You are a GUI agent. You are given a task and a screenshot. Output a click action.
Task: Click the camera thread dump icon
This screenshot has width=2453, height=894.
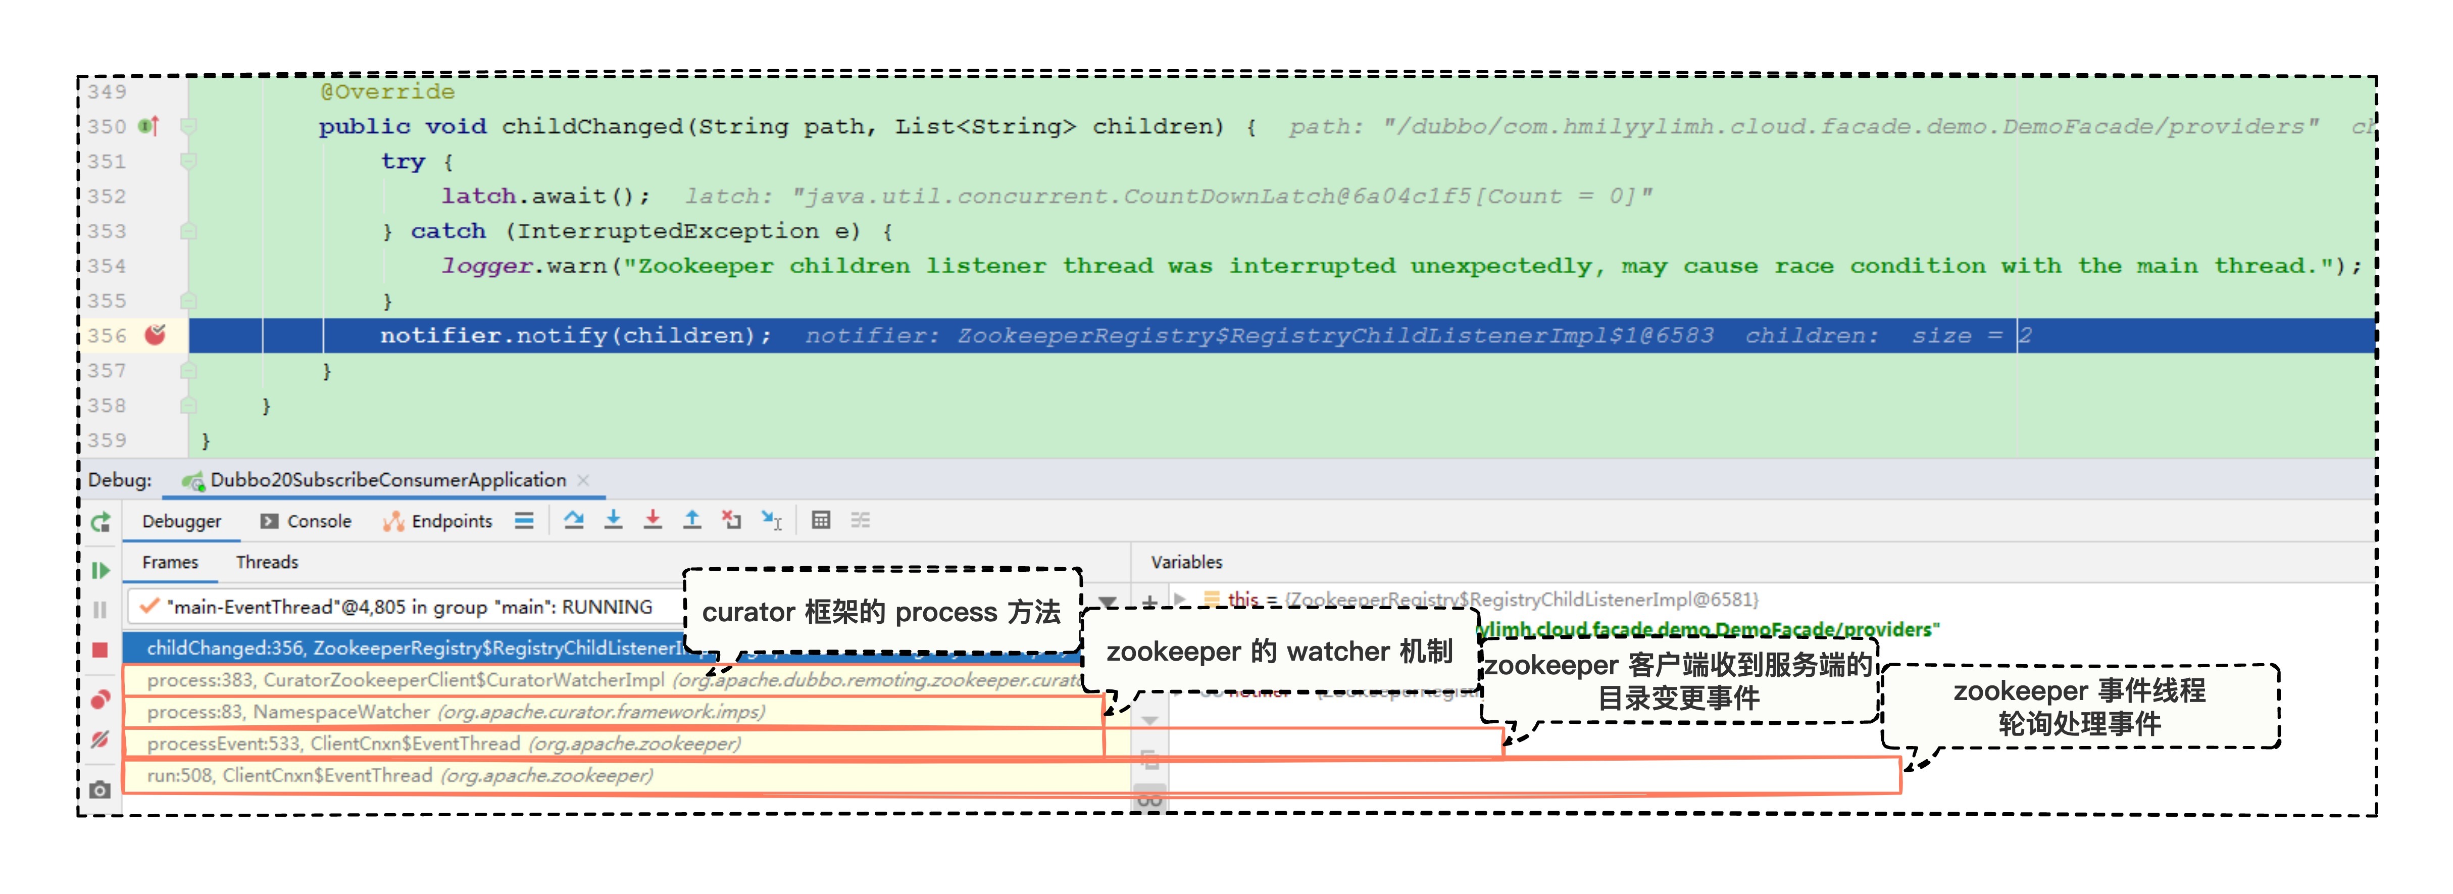(x=100, y=789)
